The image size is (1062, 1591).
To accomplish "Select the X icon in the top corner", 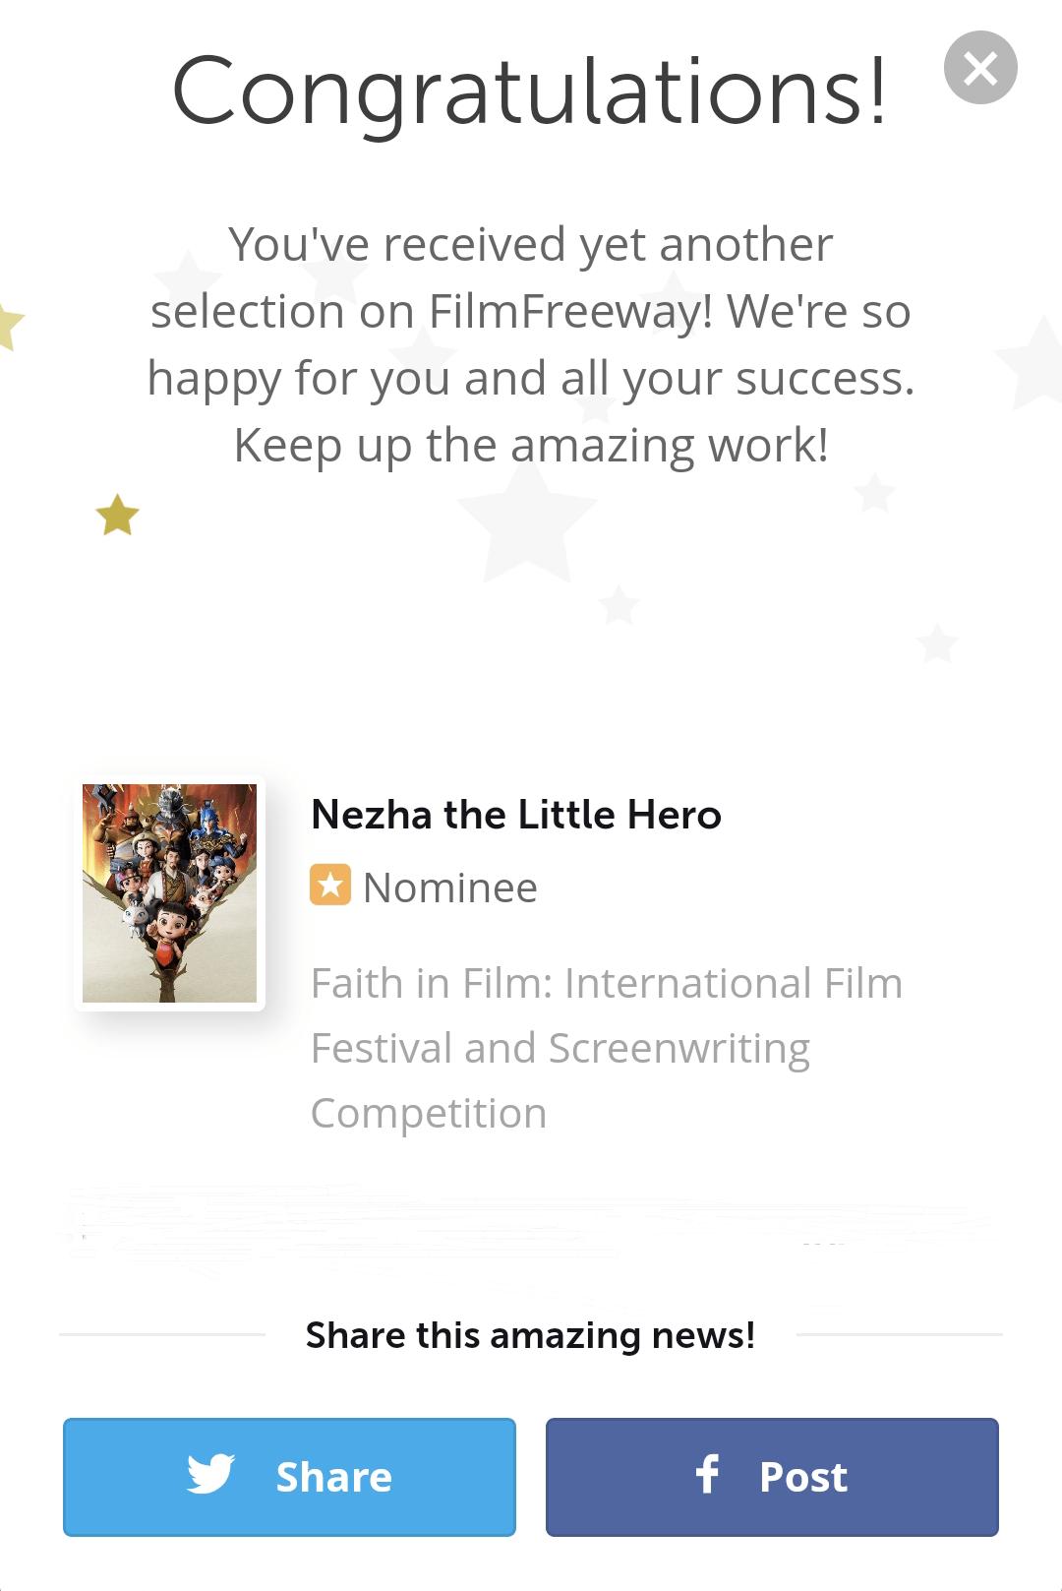I will coord(979,69).
